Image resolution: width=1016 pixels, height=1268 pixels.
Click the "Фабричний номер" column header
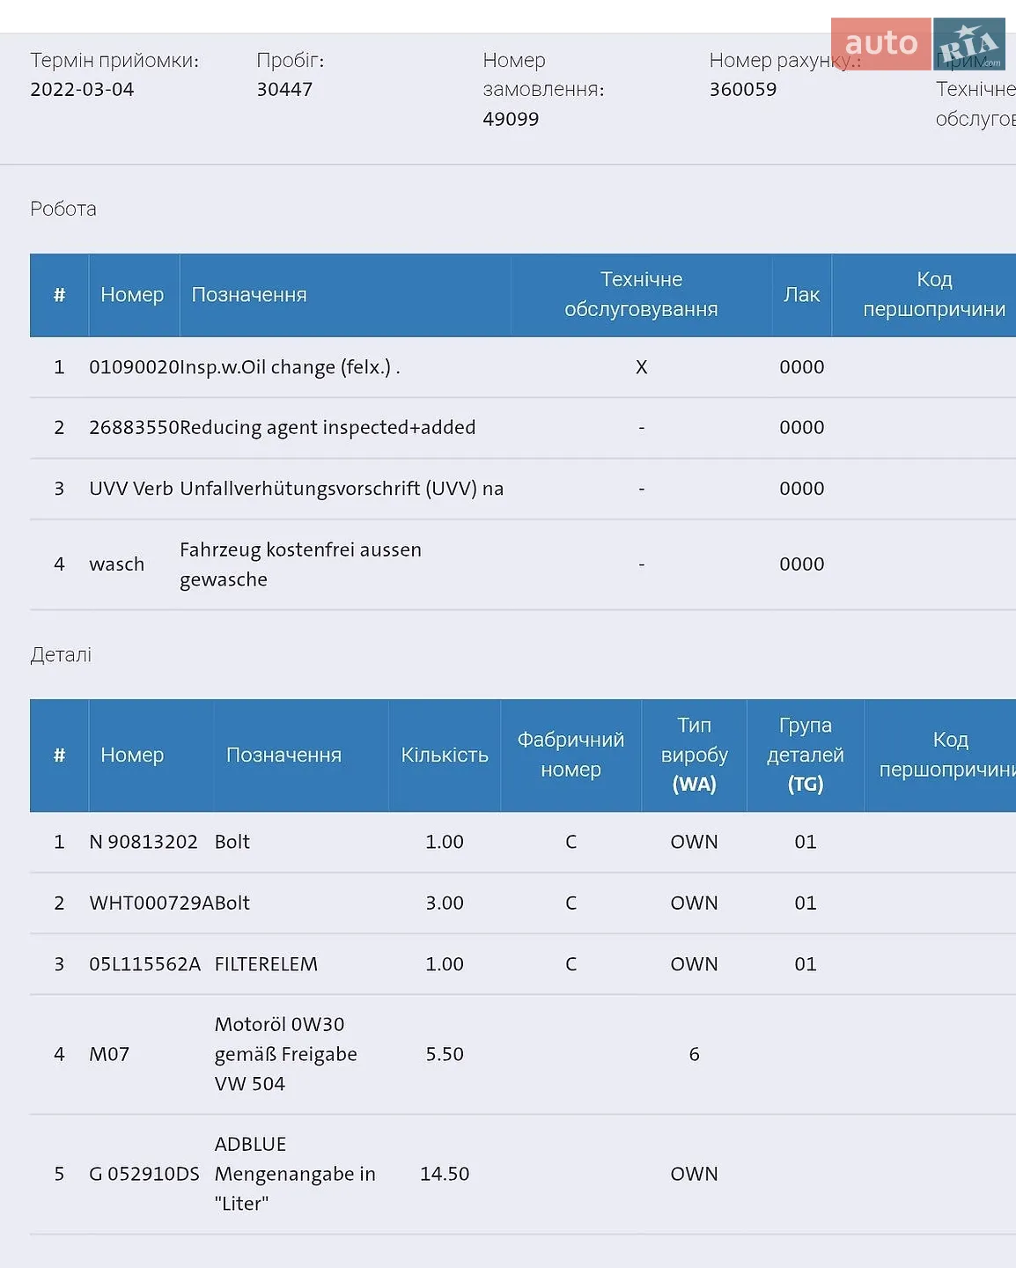571,755
